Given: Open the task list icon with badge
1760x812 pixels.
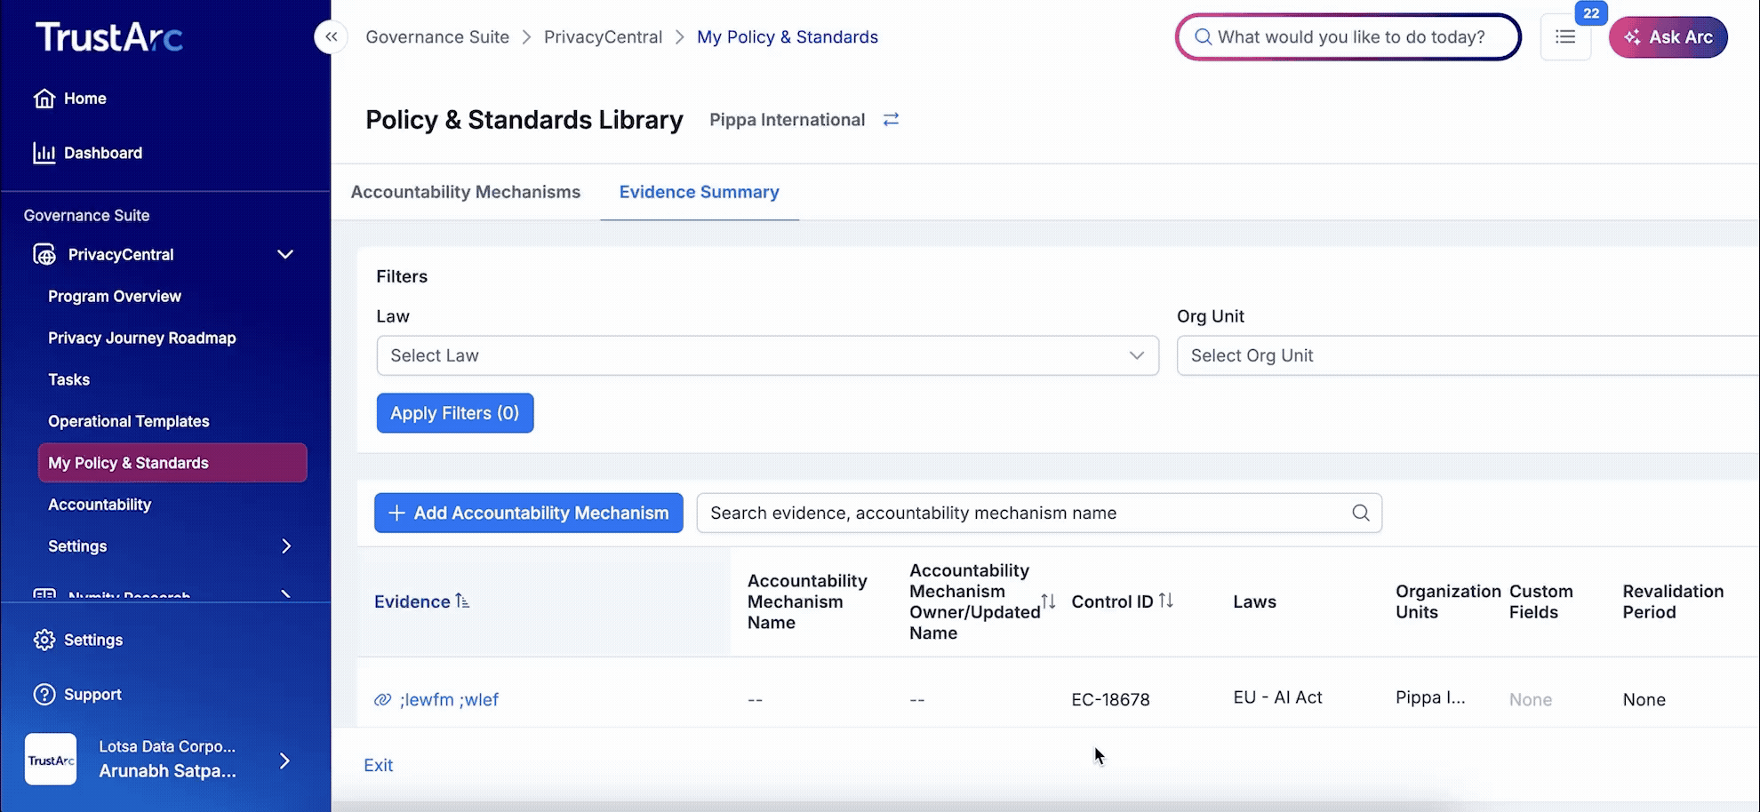Looking at the screenshot, I should (x=1565, y=37).
